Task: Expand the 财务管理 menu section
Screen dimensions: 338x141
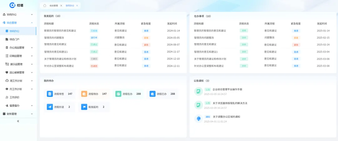Action: 32,114
